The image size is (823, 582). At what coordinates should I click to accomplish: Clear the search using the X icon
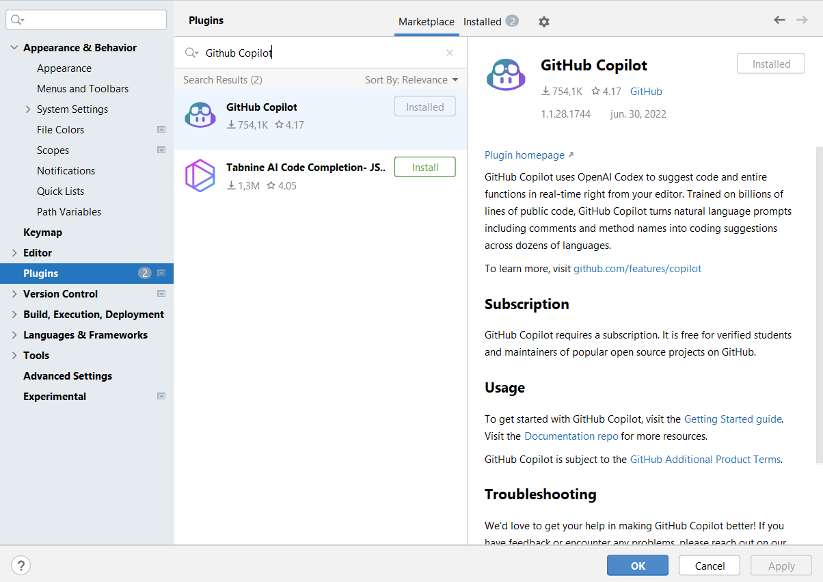450,53
